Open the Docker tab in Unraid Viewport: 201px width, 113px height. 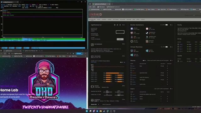pyautogui.click(x=129, y=19)
